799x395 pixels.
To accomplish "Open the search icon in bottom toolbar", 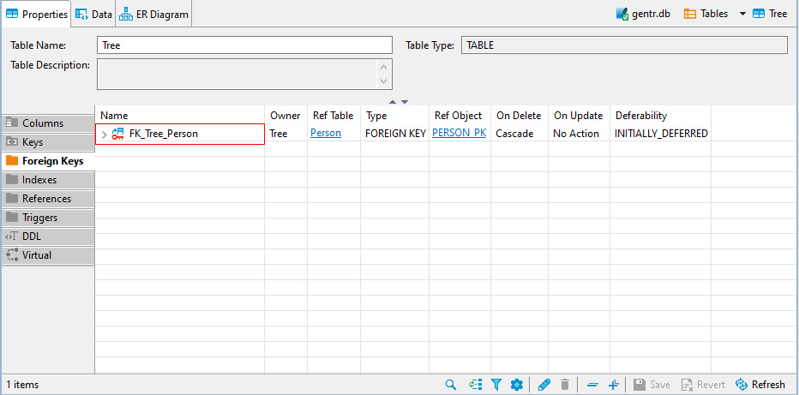I will click(450, 385).
